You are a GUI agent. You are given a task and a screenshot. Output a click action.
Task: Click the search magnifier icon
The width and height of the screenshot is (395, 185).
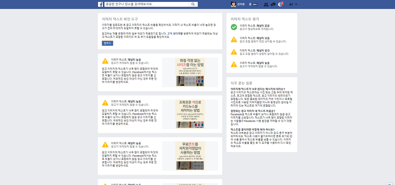pyautogui.click(x=193, y=4)
